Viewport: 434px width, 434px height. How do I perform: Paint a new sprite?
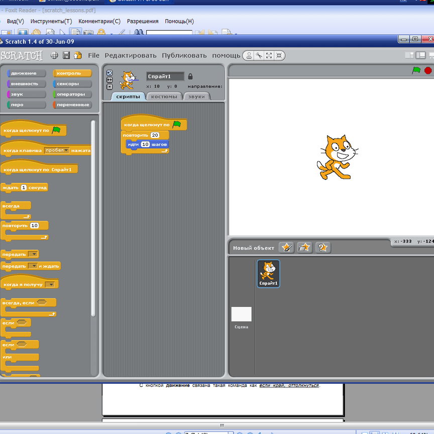point(286,248)
